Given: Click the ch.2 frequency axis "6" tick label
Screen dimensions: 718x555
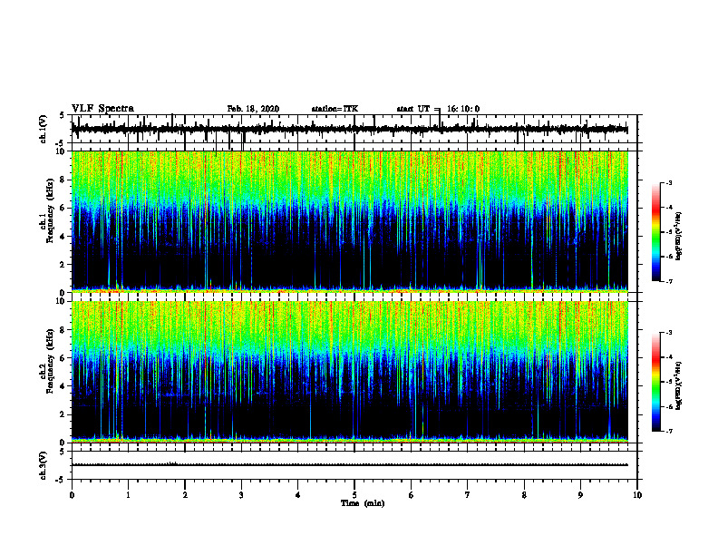Looking at the screenshot, I should (x=63, y=358).
